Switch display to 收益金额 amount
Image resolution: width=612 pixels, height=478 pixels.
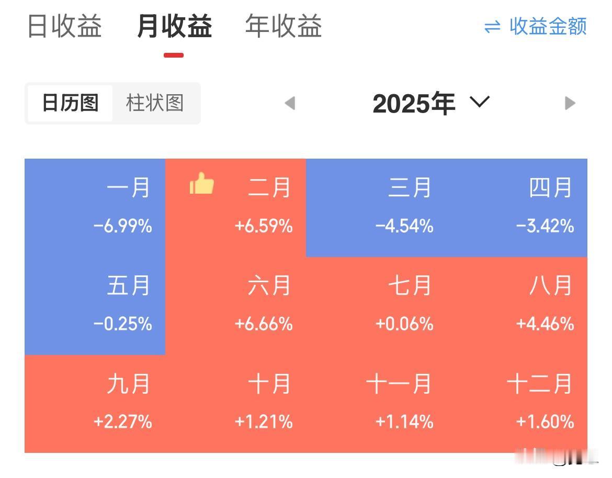pyautogui.click(x=548, y=26)
